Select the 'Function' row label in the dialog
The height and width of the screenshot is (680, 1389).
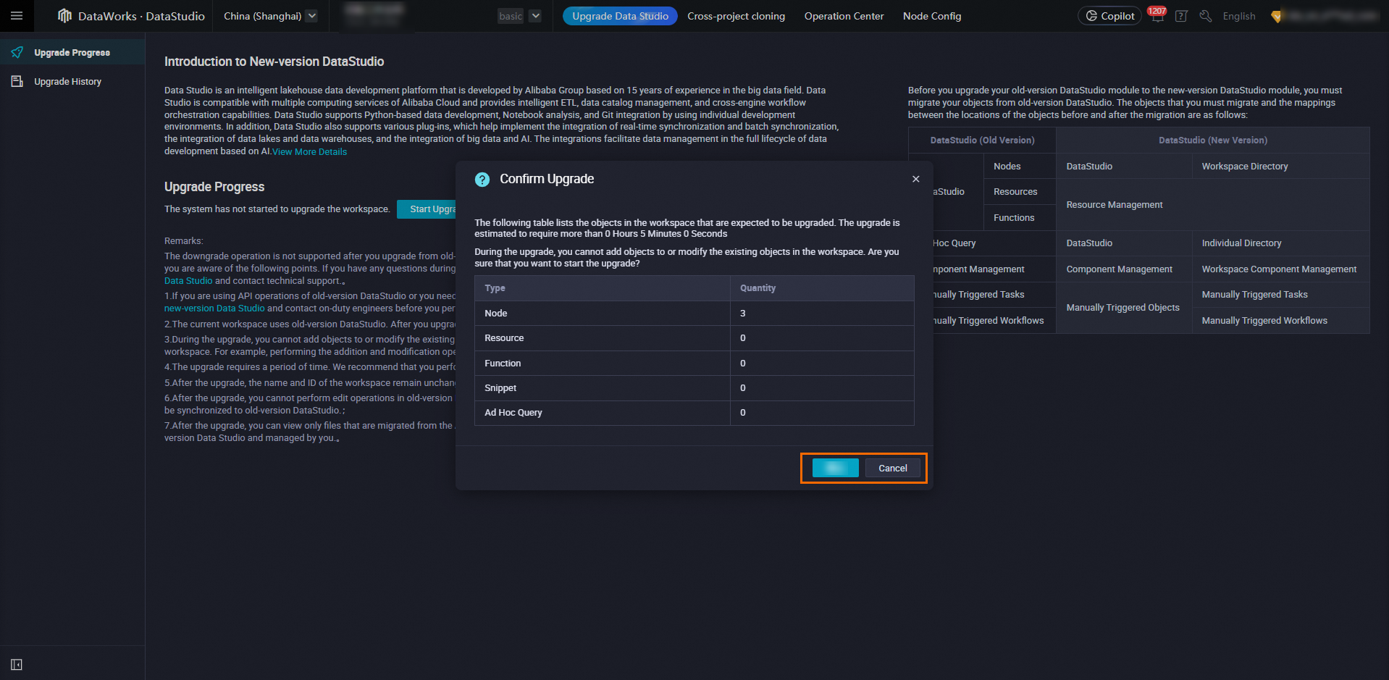(x=503, y=364)
